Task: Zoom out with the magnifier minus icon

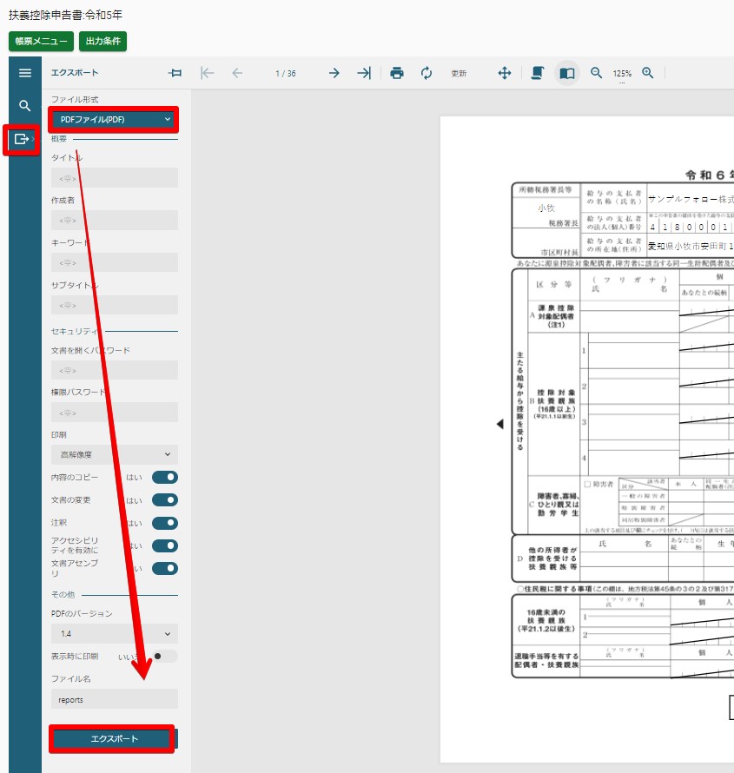Action: click(597, 73)
